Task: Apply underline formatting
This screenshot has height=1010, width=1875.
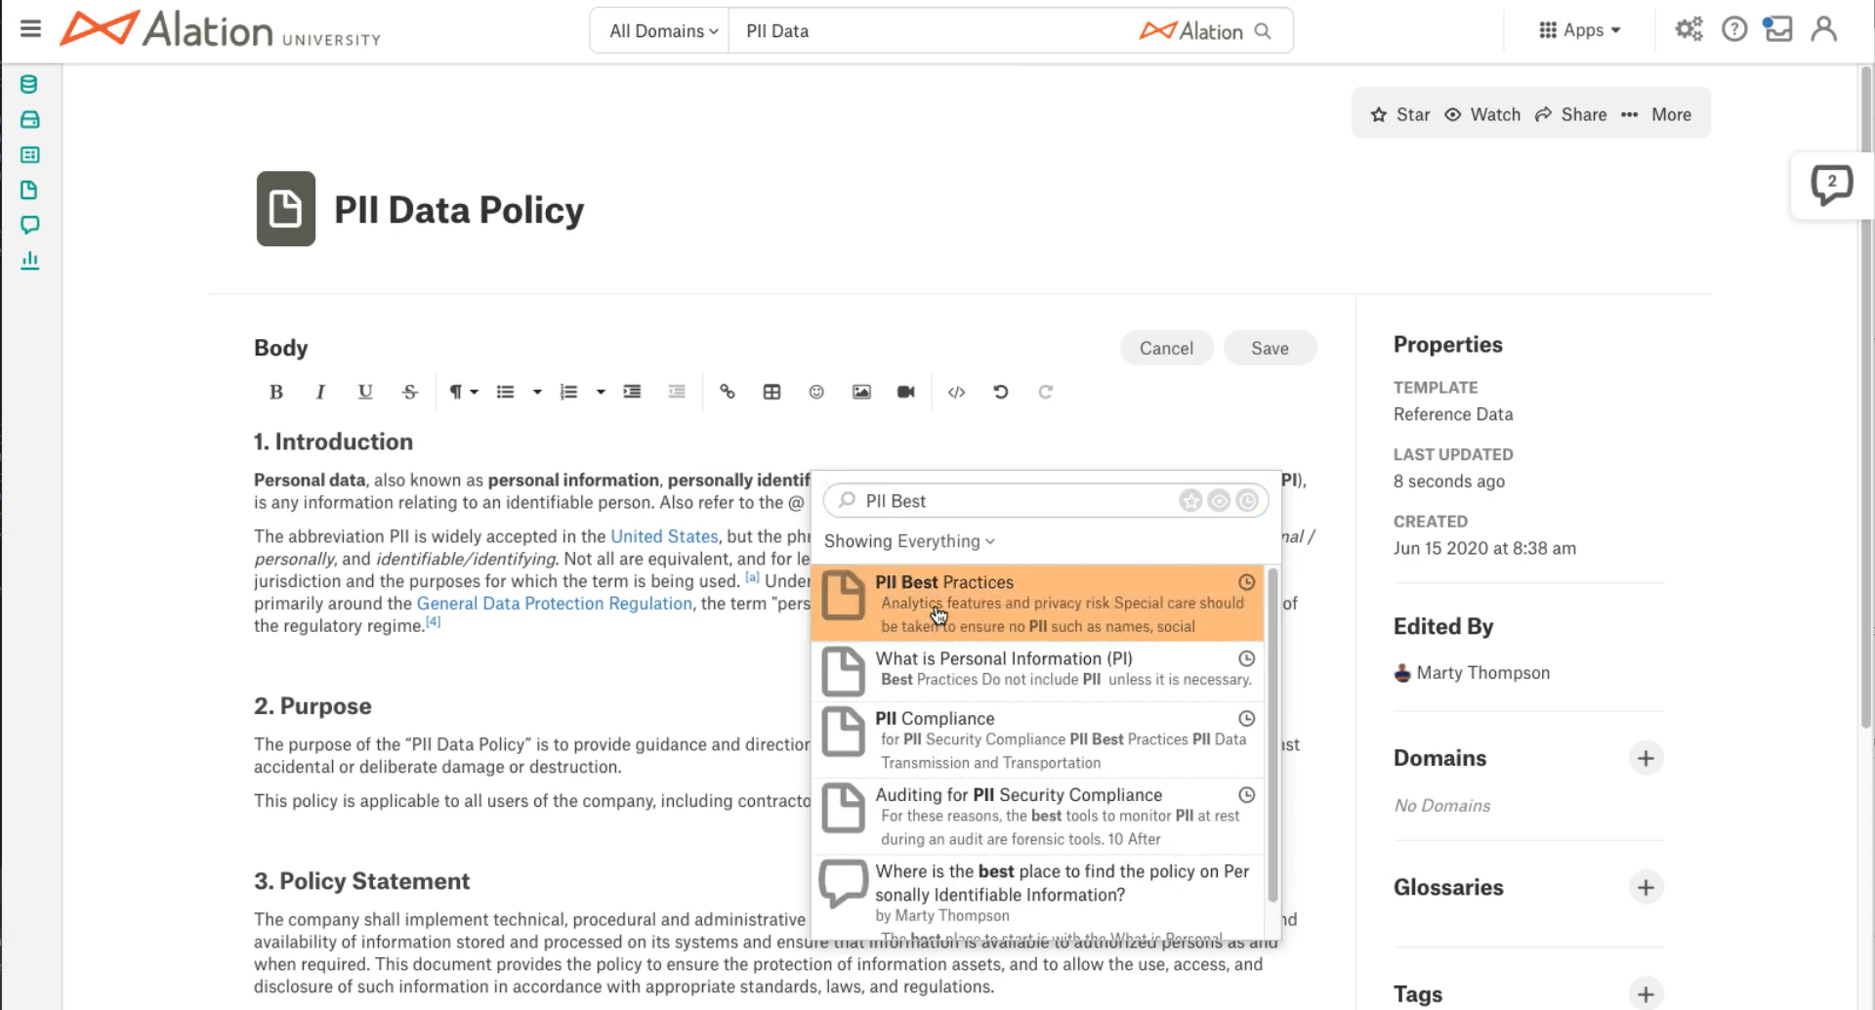Action: (x=365, y=392)
